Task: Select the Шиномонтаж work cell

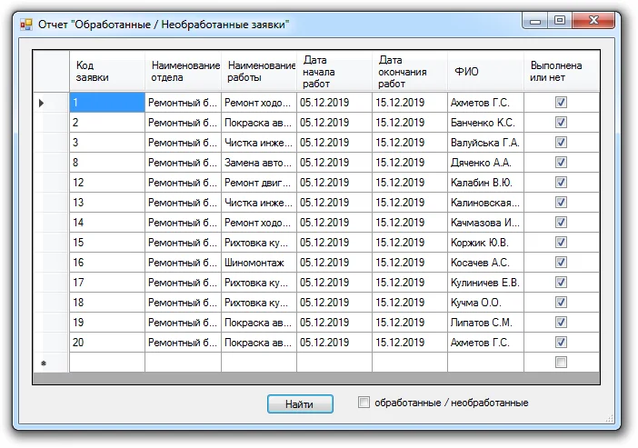Action: [x=259, y=263]
